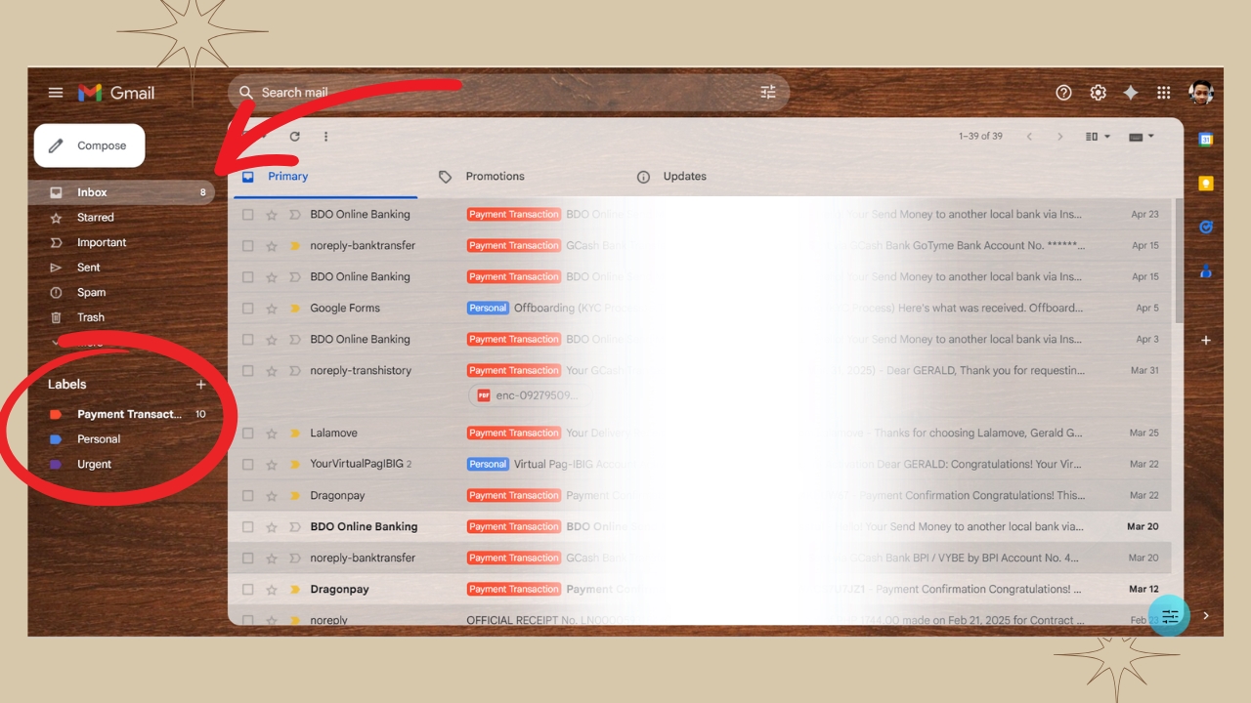Viewport: 1251px width, 703px height.
Task: Star the Google Forms email
Action: [272, 308]
